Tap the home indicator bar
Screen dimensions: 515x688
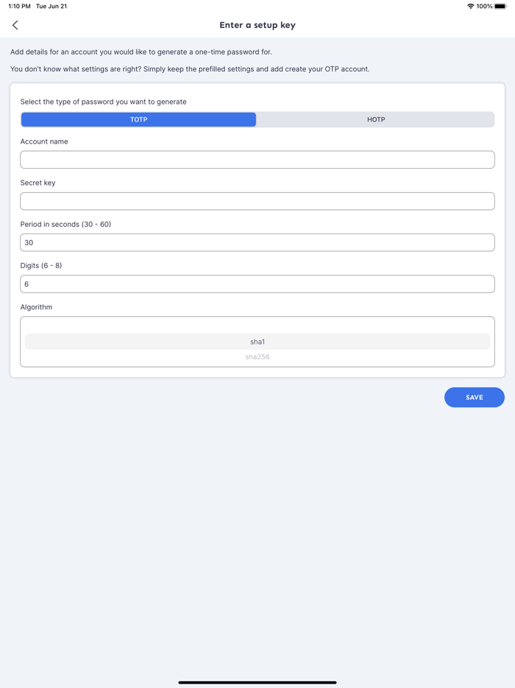(257, 682)
